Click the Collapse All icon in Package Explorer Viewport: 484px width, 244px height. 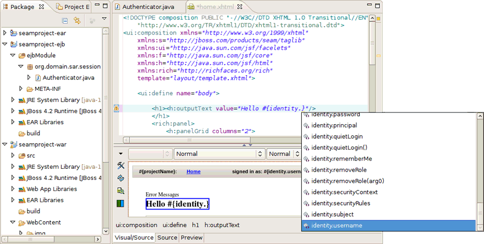click(65, 21)
